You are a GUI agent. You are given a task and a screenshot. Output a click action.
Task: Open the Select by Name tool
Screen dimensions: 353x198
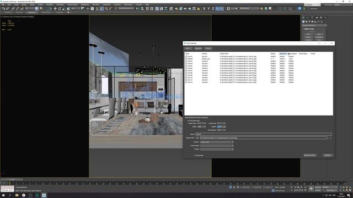(x=41, y=9)
